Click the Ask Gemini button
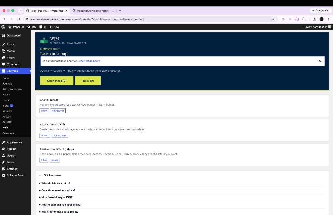Image resolution: width=333 pixels, height=215 pixels. (x=321, y=11)
